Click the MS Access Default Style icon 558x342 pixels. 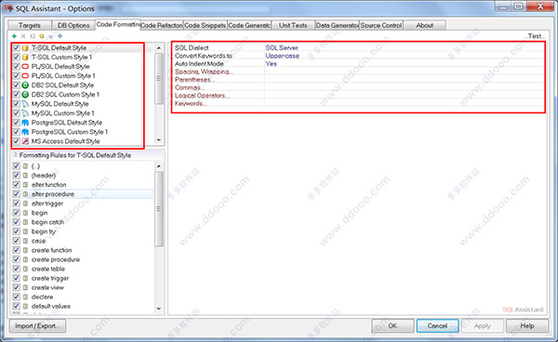pos(25,141)
